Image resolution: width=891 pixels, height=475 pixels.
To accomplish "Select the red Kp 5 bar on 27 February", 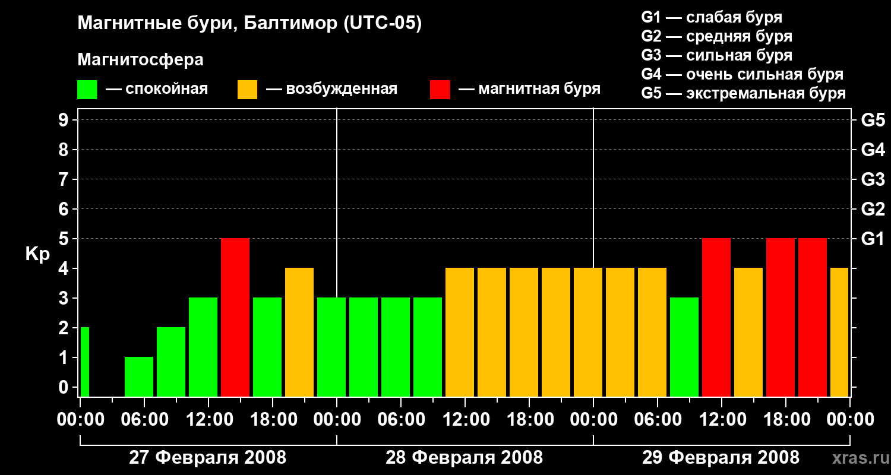I will [x=235, y=317].
